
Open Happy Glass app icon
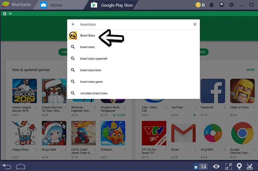pos(24,133)
